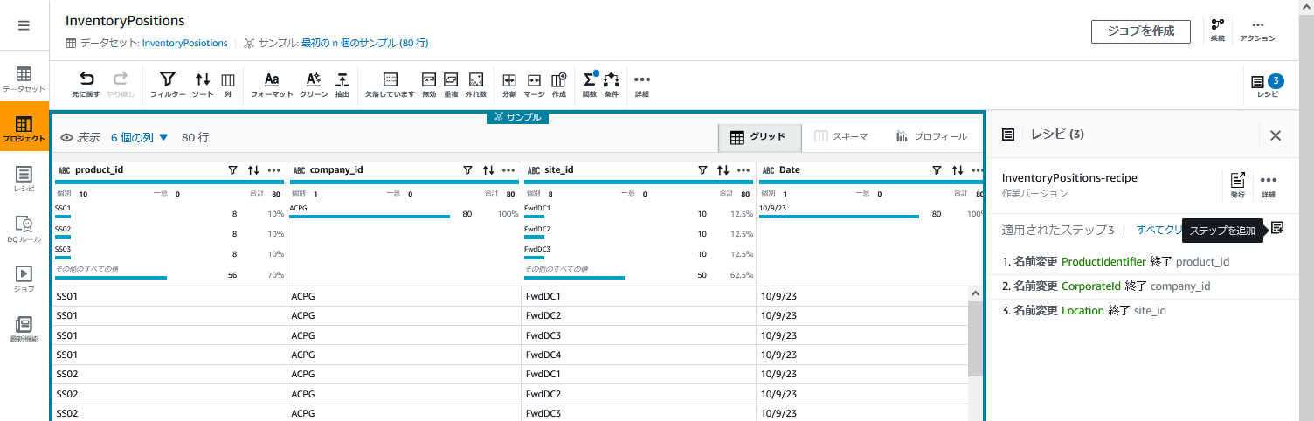Close the レシピ panel
Image resolution: width=1314 pixels, height=421 pixels.
[1276, 135]
